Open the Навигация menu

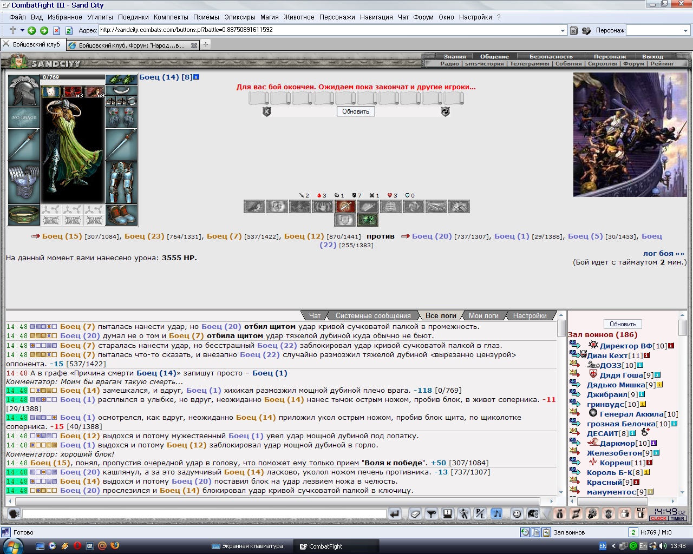(376, 17)
